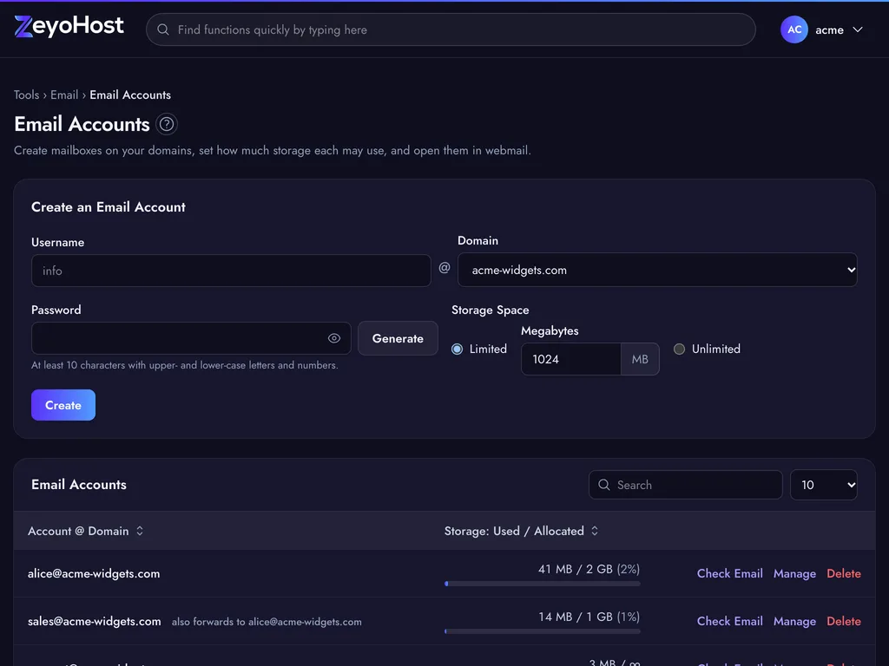Click the ZeyoHost logo
This screenshot has width=889, height=666.
point(69,26)
